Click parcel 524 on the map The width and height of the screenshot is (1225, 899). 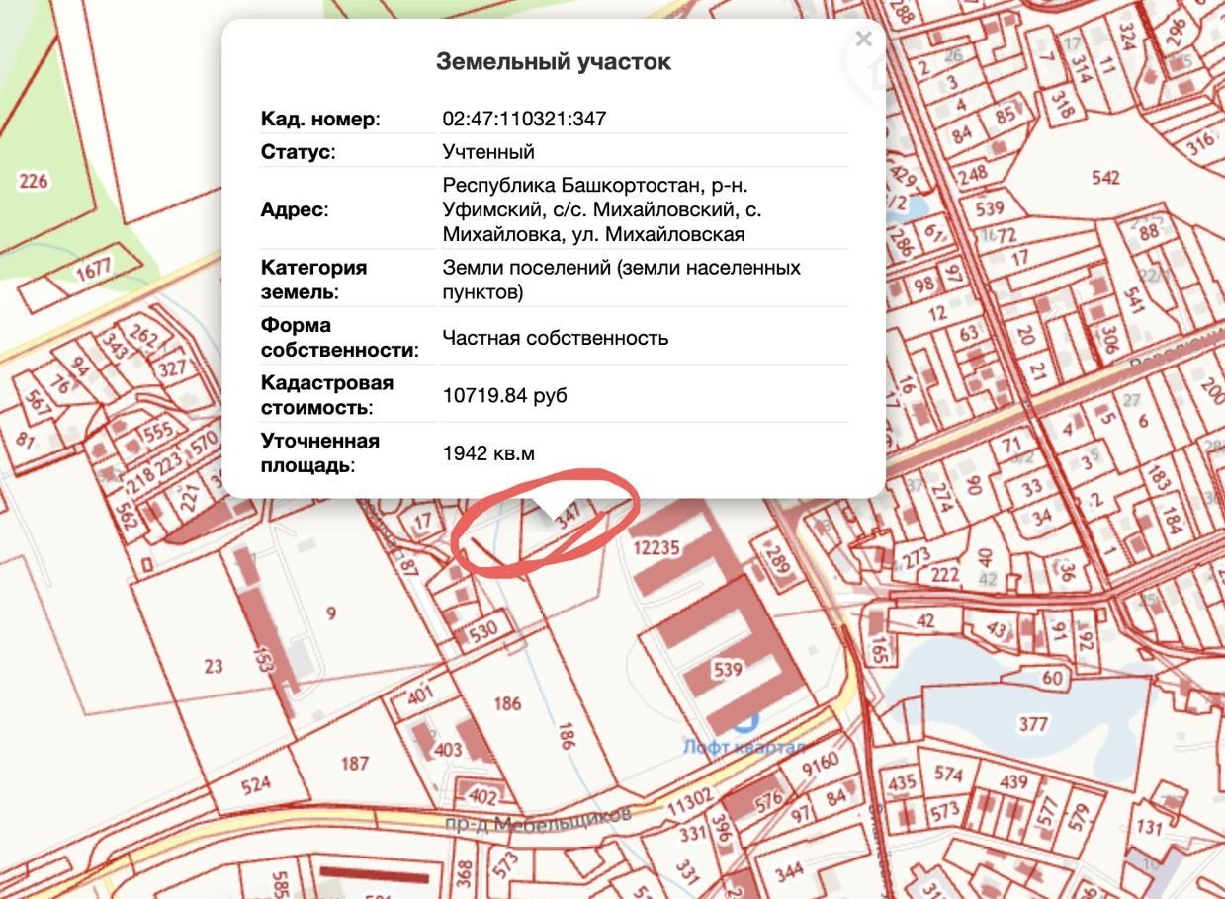point(256,787)
